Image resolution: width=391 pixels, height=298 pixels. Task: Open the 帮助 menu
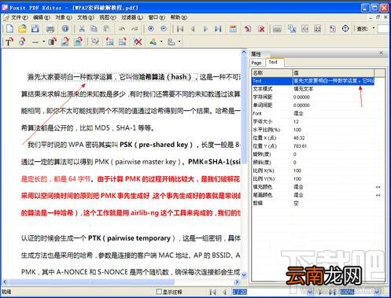(x=179, y=17)
